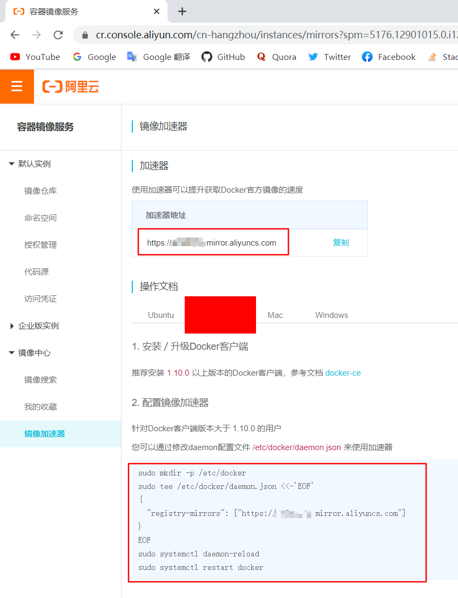Click the 容器镜像服务 sidebar title

pyautogui.click(x=45, y=127)
